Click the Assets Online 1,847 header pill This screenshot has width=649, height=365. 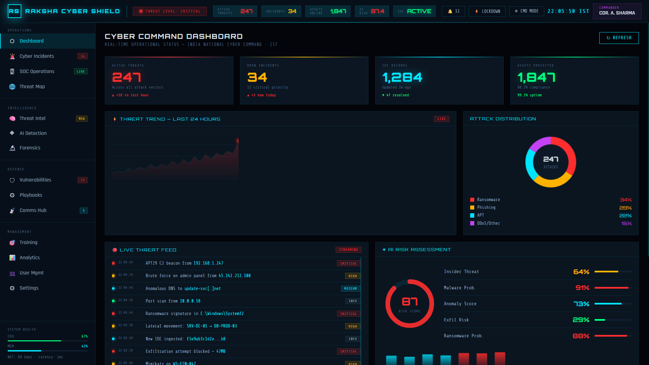(328, 11)
